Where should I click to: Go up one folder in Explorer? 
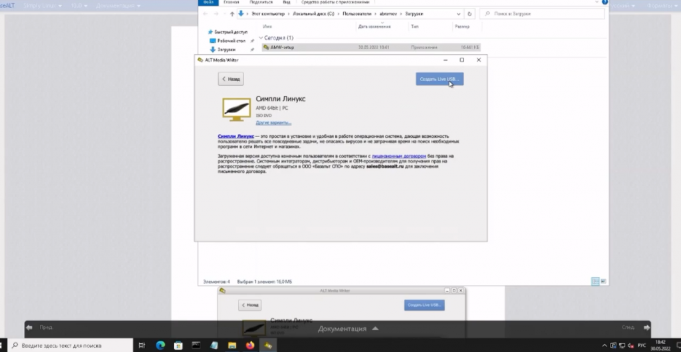click(x=232, y=14)
